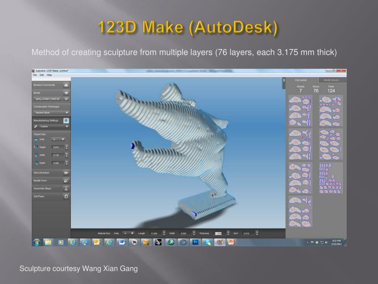Click the Browse Community button label
Viewport: 378px width, 284px height.
(x=44, y=85)
